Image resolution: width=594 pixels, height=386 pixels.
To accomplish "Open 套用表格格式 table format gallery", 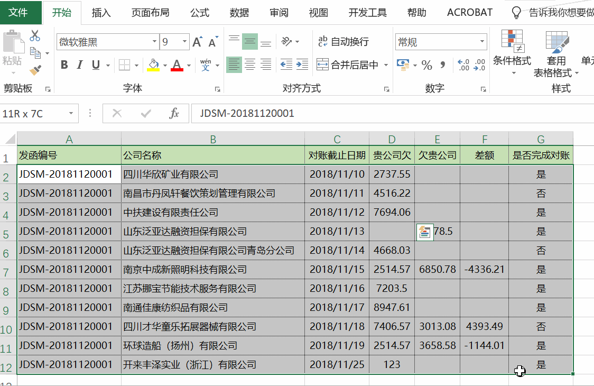I will click(556, 53).
